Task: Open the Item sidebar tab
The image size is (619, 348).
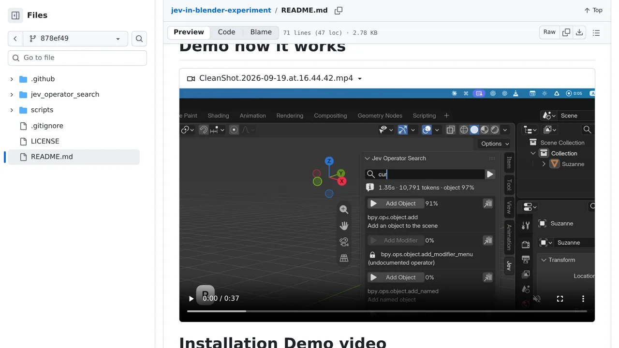Action: (x=509, y=163)
